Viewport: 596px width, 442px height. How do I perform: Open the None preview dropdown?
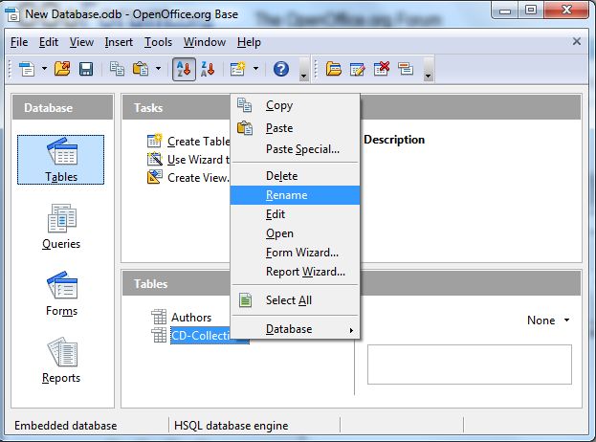tap(548, 320)
